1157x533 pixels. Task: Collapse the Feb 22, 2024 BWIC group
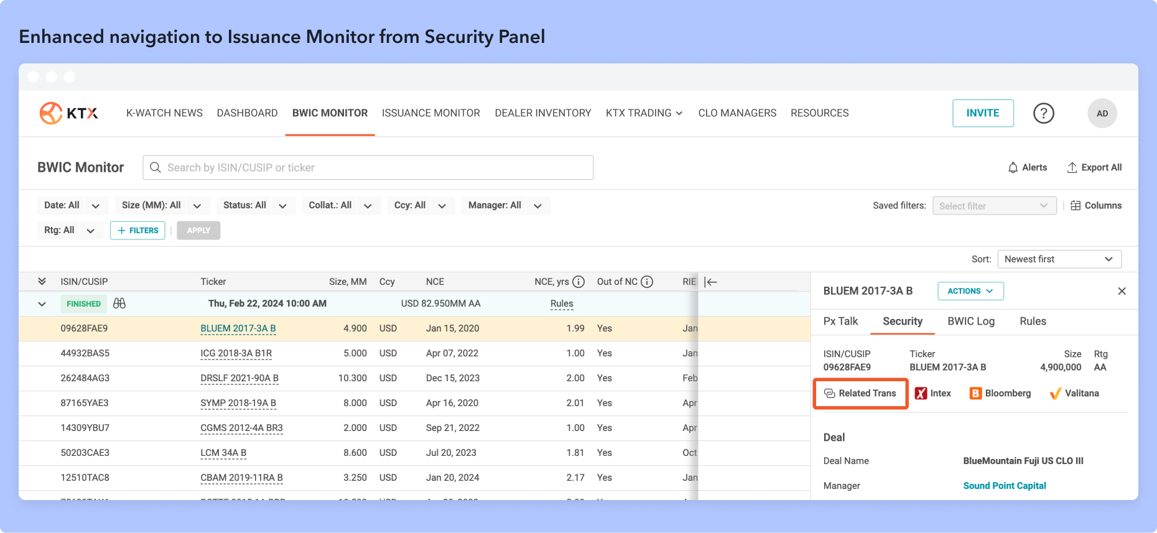[42, 304]
